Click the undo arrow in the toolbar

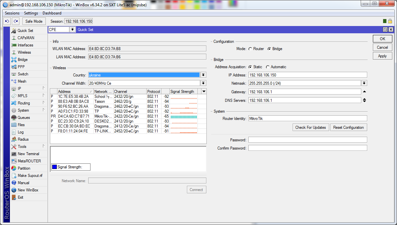(x=7, y=21)
